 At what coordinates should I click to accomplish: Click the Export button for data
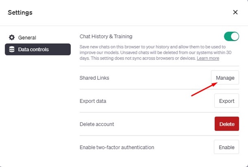coord(227,101)
